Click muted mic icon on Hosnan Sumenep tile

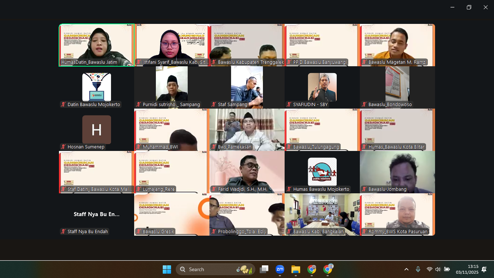[63, 147]
